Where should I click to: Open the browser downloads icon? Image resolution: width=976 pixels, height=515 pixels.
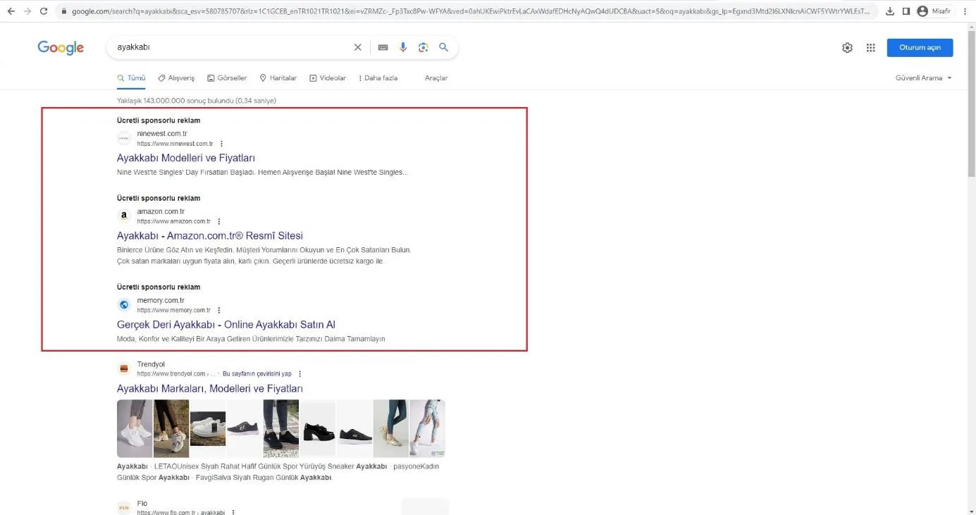[890, 11]
